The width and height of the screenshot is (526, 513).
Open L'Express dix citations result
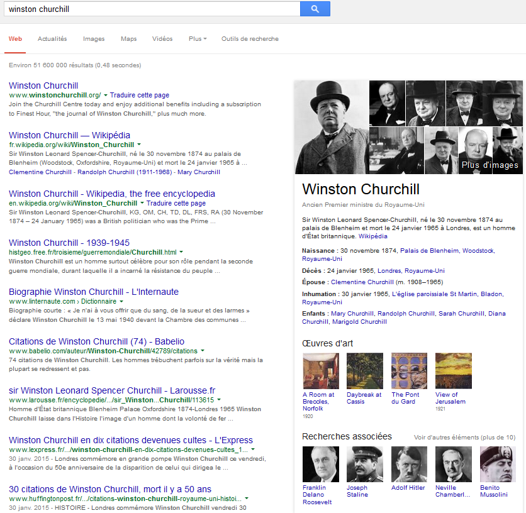pos(131,440)
